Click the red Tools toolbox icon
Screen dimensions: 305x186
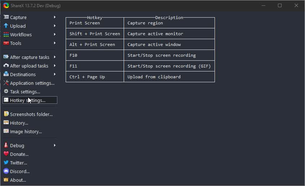click(6, 43)
